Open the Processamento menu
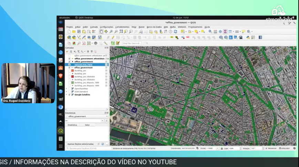Viewport: 299px width, 167px height. click(195, 27)
